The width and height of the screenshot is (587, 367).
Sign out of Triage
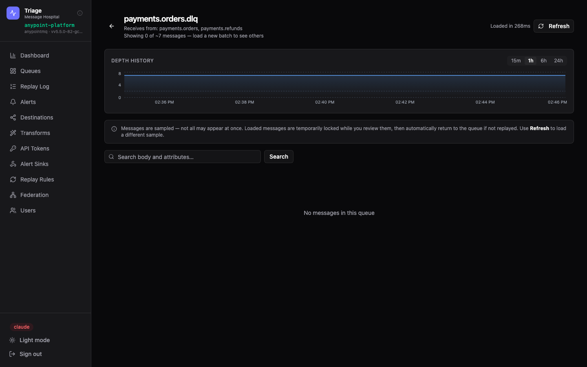(x=45, y=354)
